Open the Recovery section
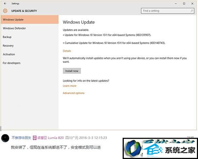This screenshot has height=159, width=198. click(x=30, y=46)
